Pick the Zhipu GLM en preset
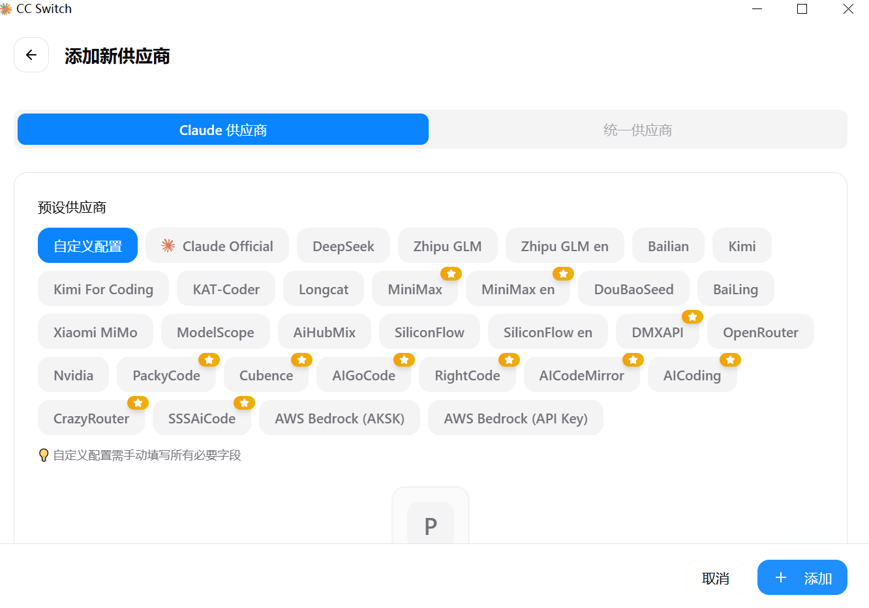Screen dimensions: 869x608 point(564,245)
